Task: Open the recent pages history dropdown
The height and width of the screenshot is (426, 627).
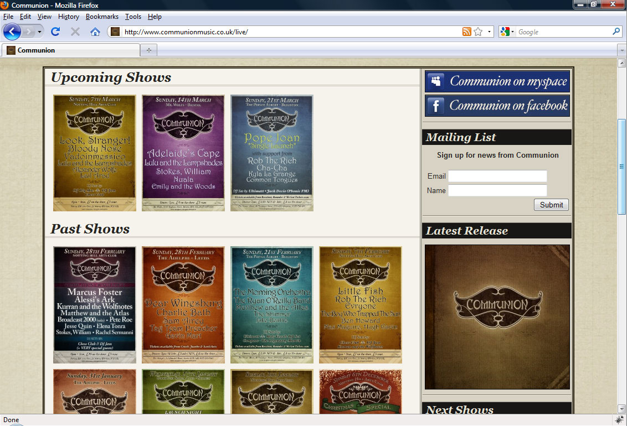Action: click(39, 32)
